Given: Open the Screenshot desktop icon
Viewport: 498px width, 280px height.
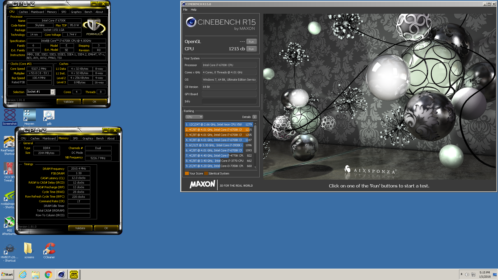Looking at the screenshot, I should pos(10,117).
